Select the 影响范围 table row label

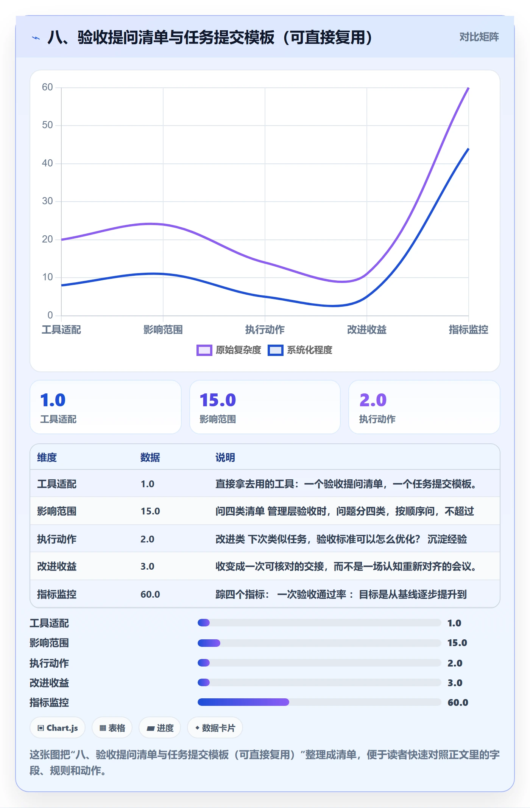(x=57, y=511)
